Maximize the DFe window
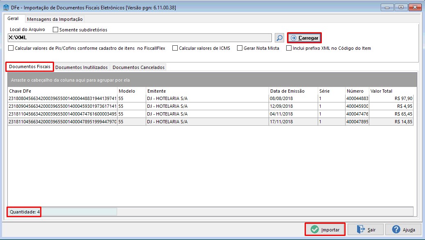 (400, 8)
